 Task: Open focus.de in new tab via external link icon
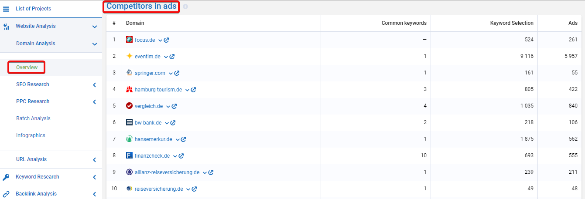tap(166, 40)
